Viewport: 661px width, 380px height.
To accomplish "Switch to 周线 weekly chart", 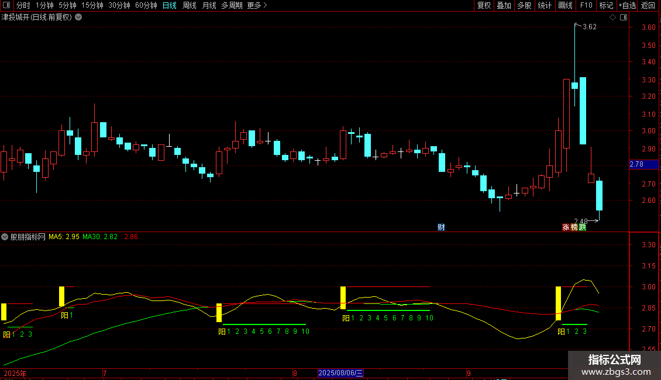I will pos(190,5).
